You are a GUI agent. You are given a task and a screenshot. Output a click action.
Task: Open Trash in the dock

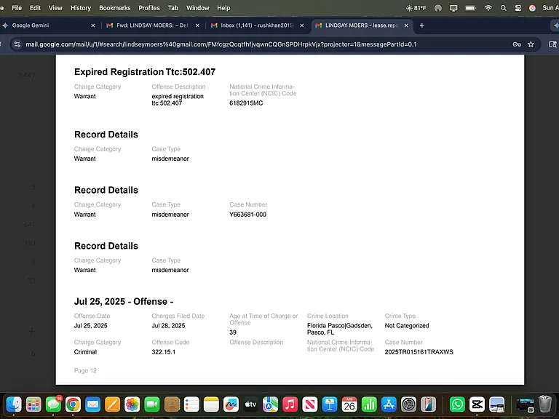click(545, 404)
